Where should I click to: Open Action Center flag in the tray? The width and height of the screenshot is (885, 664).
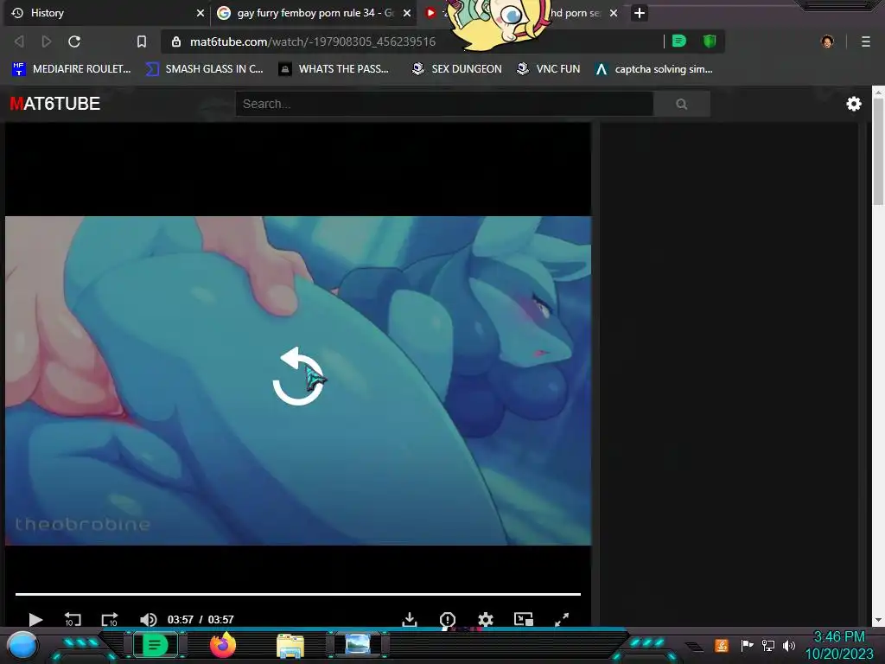[747, 645]
